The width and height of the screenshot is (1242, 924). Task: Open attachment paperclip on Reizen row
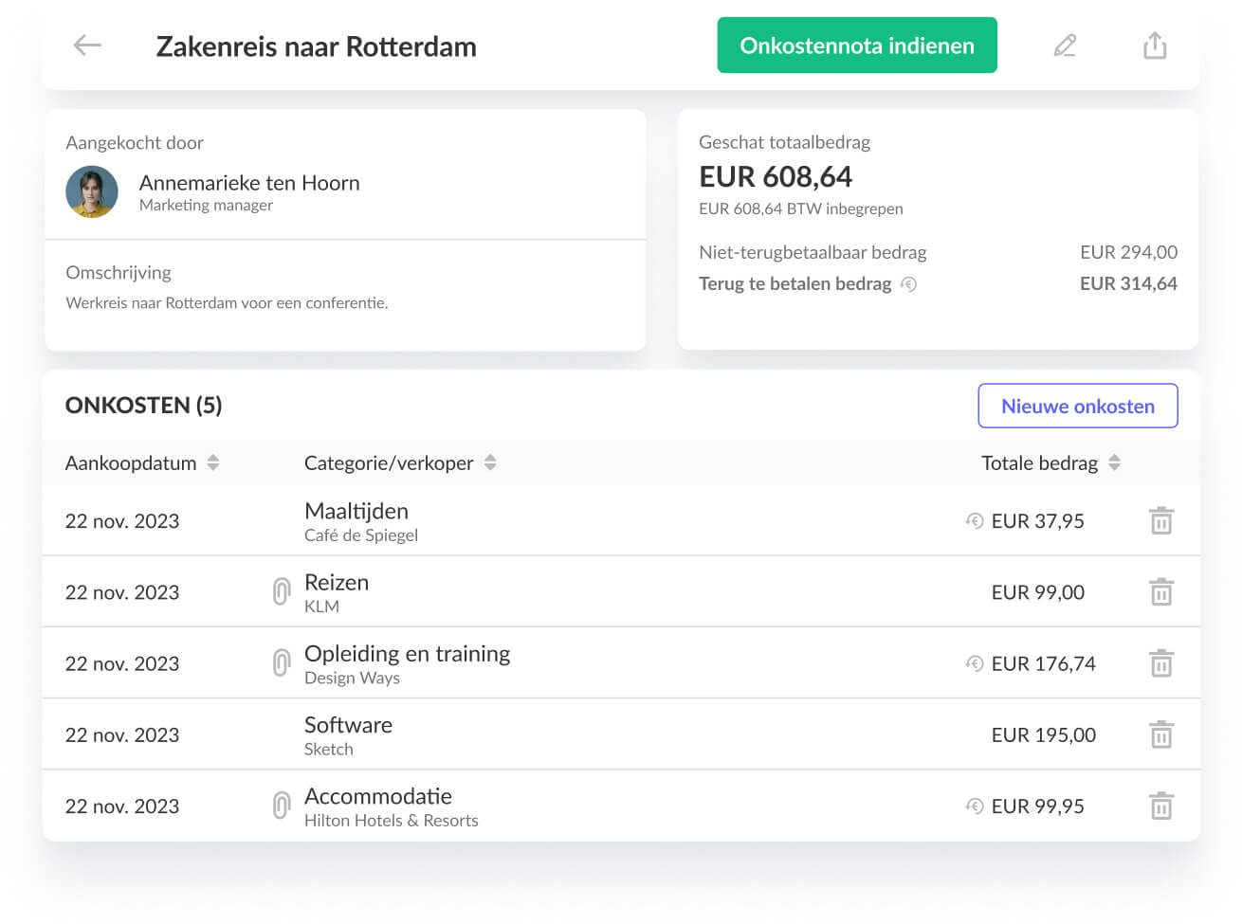pyautogui.click(x=281, y=591)
